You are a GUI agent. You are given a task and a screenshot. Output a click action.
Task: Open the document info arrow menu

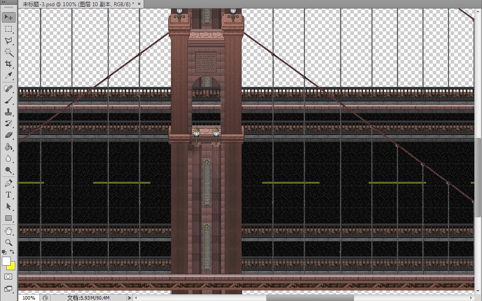point(129,298)
